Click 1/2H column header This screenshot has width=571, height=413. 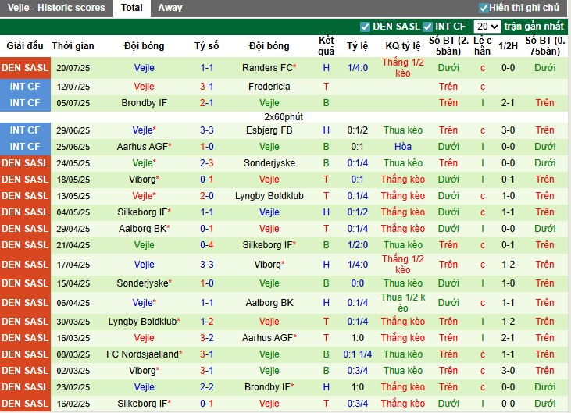point(508,46)
